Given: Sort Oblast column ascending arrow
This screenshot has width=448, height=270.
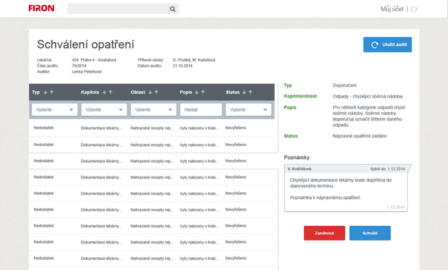Looking at the screenshot, I should pos(157,92).
